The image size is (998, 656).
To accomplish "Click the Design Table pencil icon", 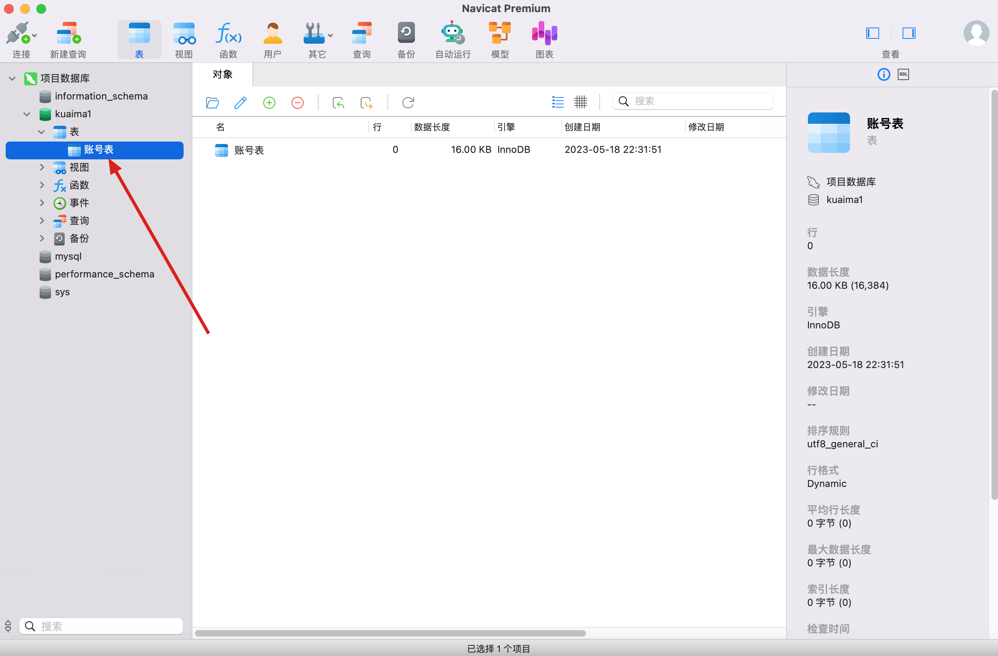I will pyautogui.click(x=241, y=102).
